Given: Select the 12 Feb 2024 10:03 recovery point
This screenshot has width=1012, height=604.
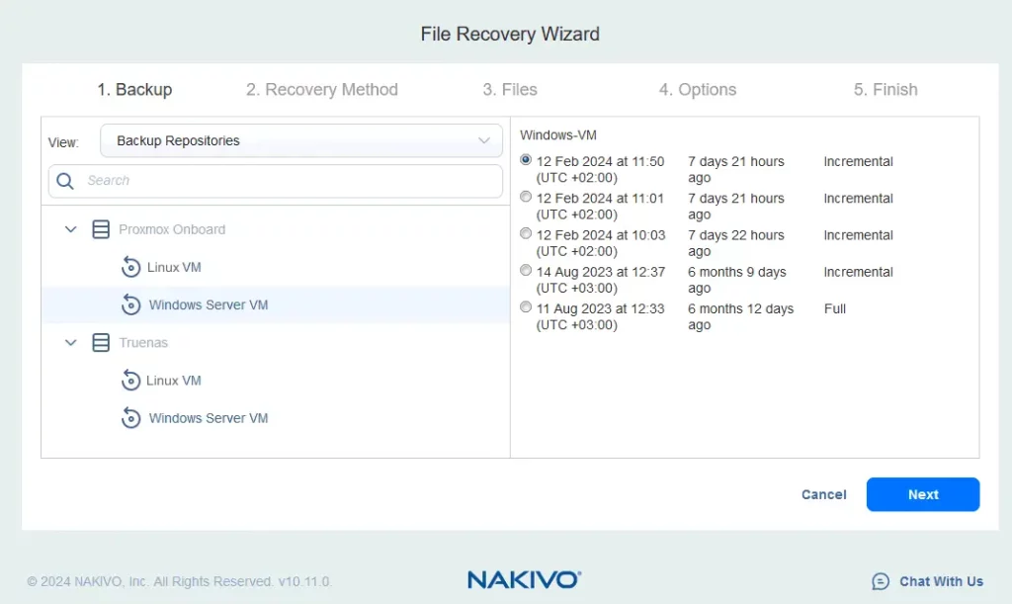Looking at the screenshot, I should tap(525, 232).
